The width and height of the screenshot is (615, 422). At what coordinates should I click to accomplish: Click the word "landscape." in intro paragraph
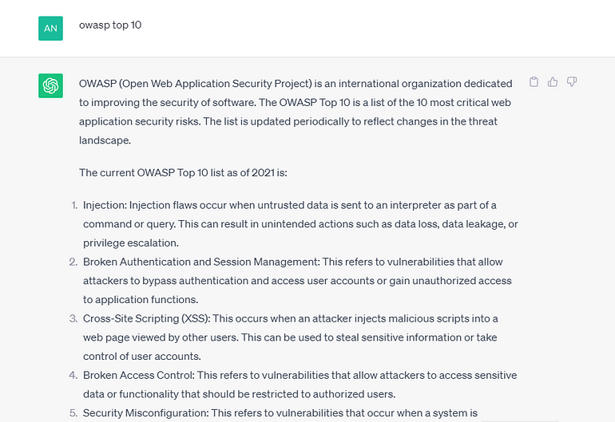105,140
